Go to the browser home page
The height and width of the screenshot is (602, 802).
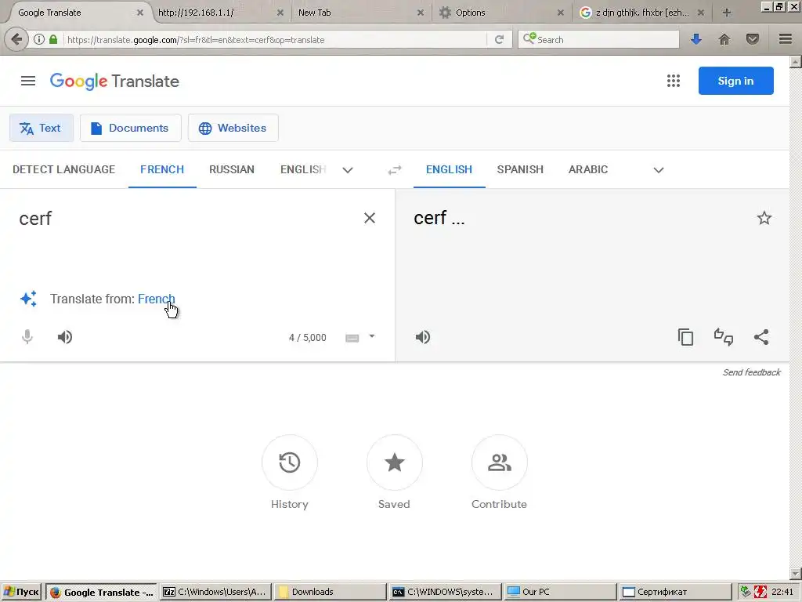724,39
